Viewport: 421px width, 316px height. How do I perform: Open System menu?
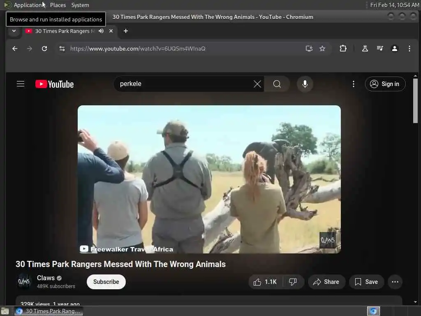[x=80, y=5]
